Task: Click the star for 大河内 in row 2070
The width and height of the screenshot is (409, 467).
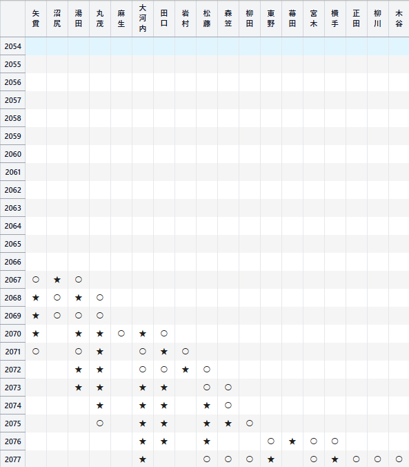Action: click(x=143, y=334)
